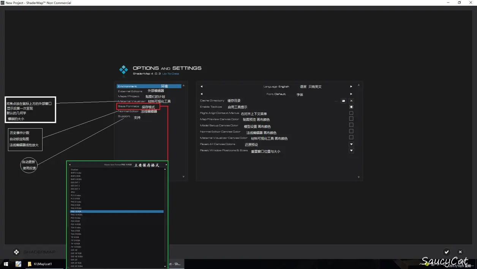Image resolution: width=477 pixels, height=269 pixels.
Task: Confirm settings with the checkmark icon
Action: (x=447, y=252)
